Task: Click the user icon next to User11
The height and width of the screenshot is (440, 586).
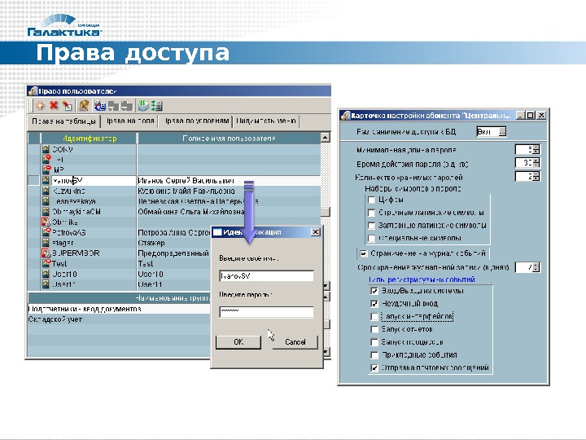Action: [46, 284]
